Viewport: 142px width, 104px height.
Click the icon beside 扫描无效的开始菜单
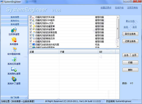pyautogui.click(x=34, y=29)
